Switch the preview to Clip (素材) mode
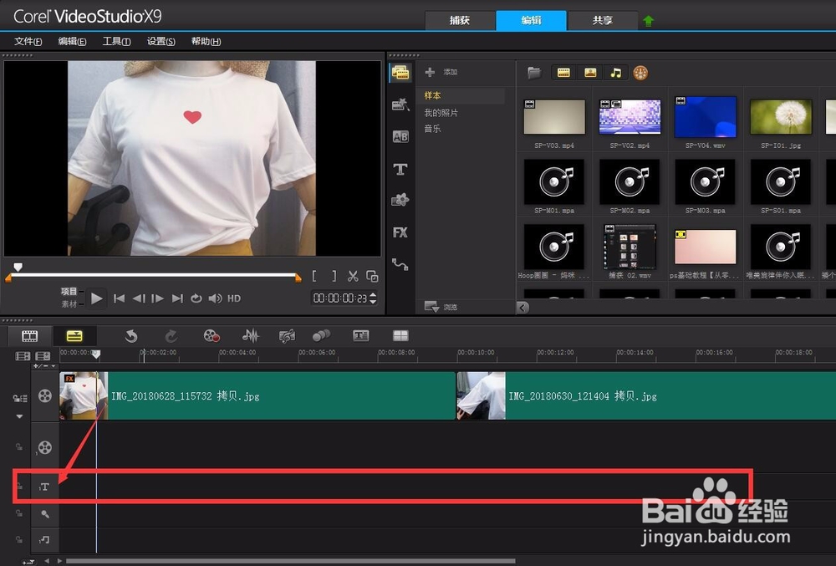836x566 pixels. (x=69, y=303)
